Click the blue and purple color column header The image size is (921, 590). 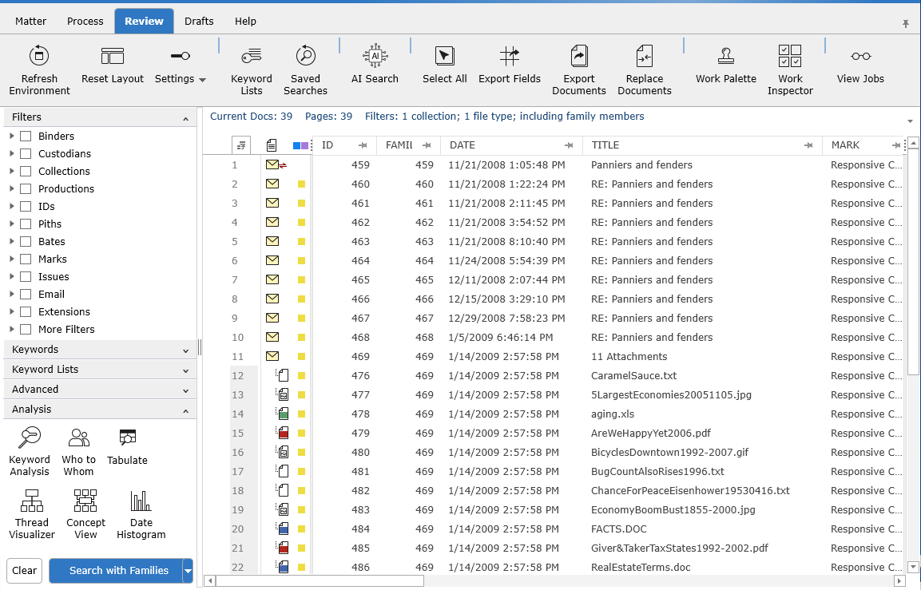click(300, 145)
